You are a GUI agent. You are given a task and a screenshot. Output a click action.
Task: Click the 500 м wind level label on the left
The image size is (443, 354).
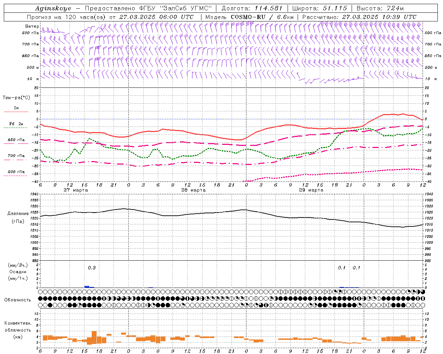click(x=33, y=67)
